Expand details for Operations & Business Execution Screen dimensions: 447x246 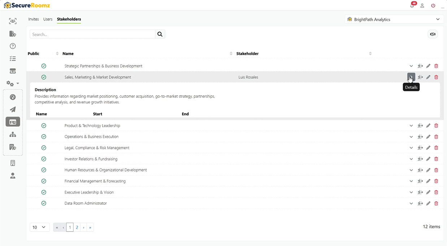coord(411,137)
